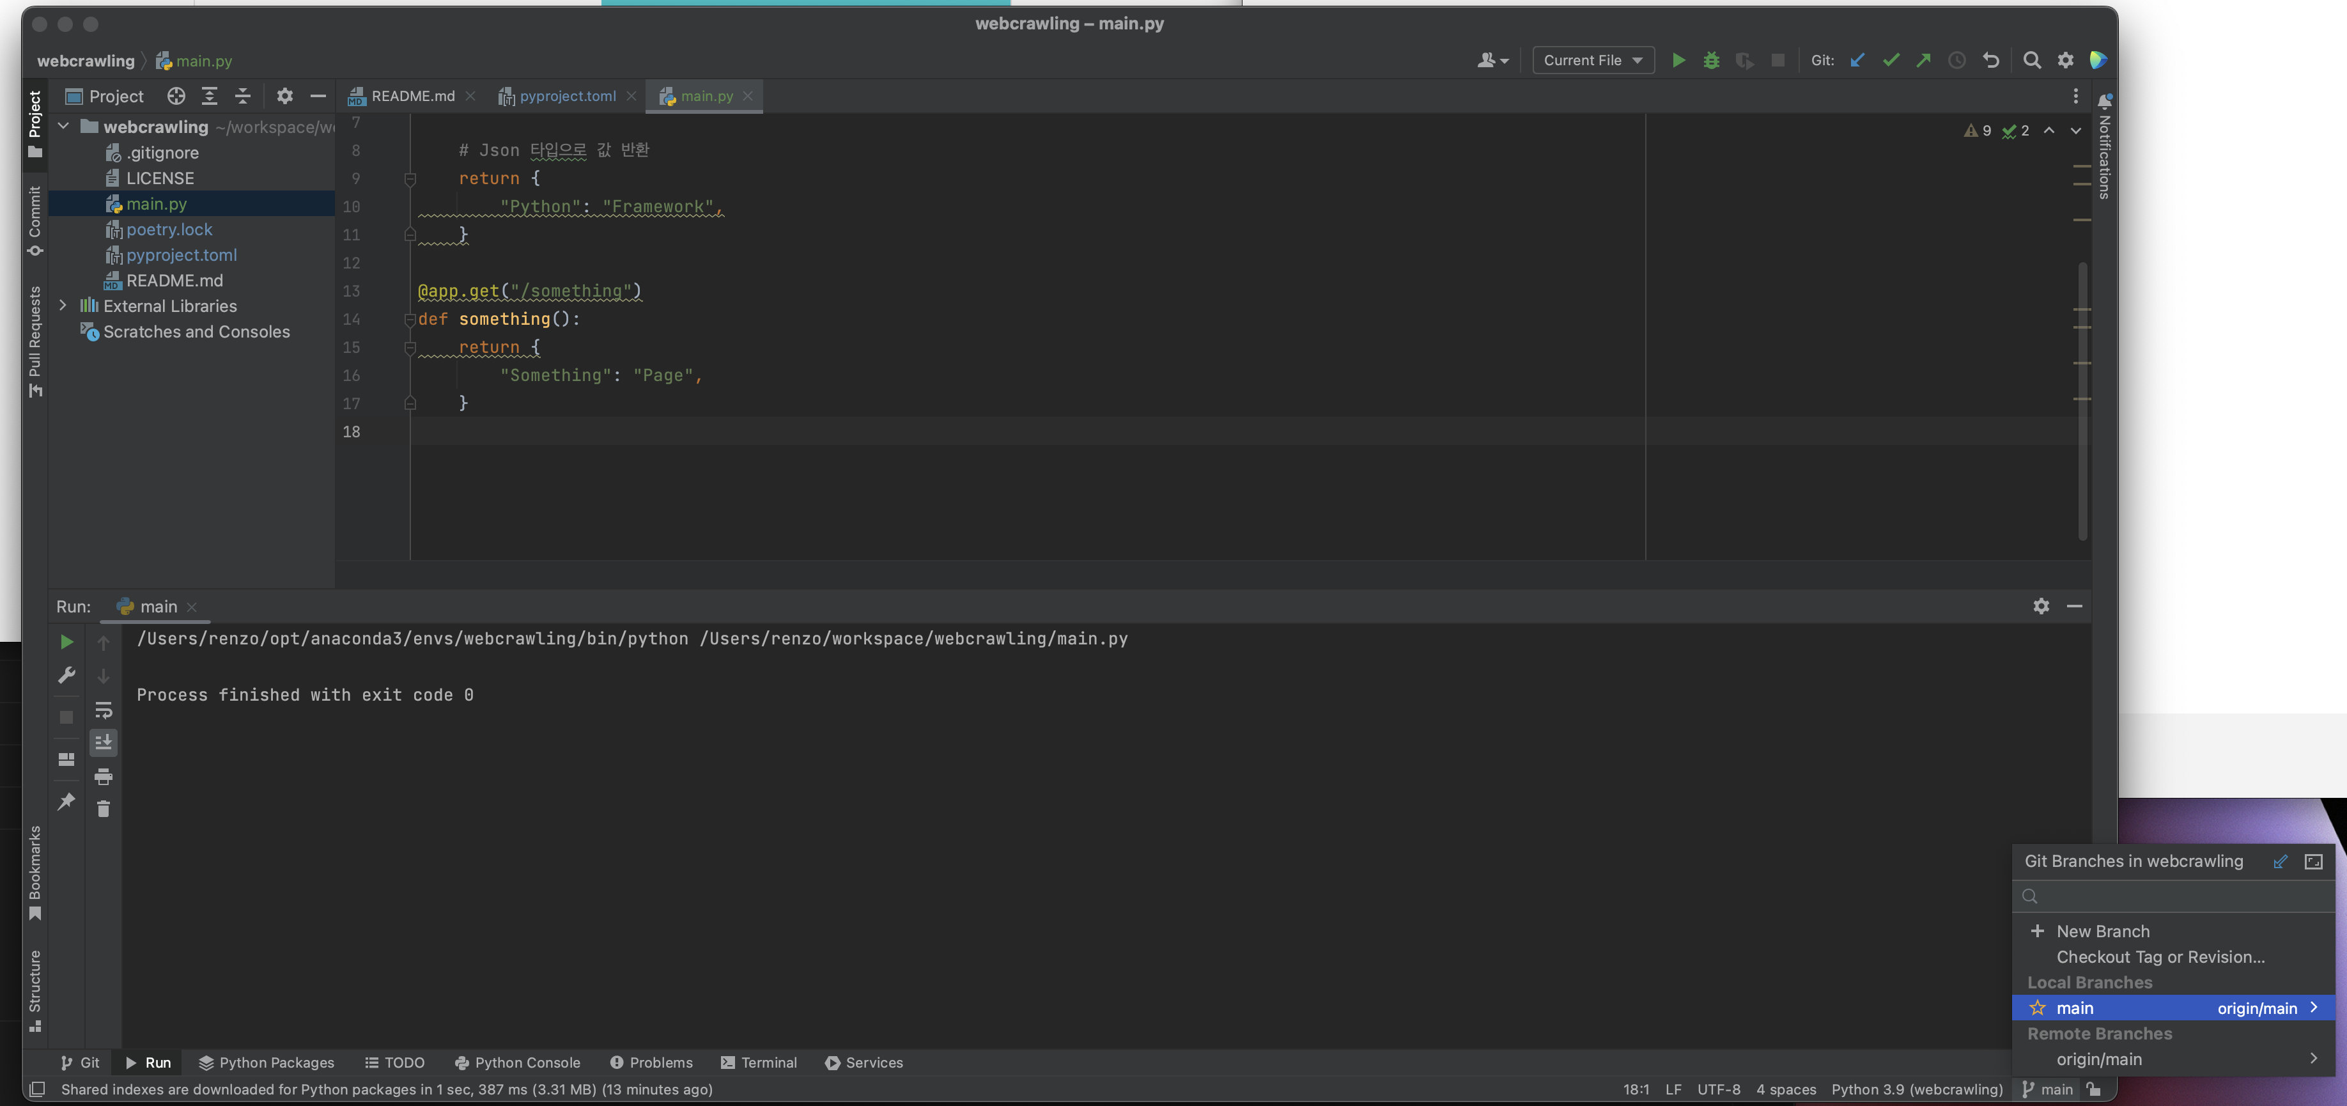The width and height of the screenshot is (2347, 1106).
Task: Click the editor vertical scrollbar
Action: pos(2083,401)
